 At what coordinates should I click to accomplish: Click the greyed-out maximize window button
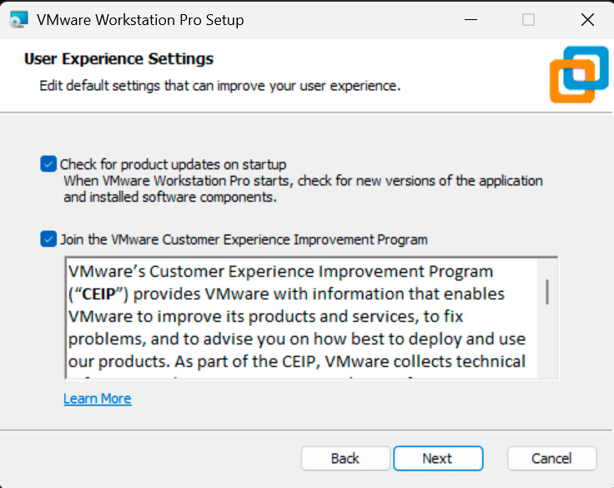pyautogui.click(x=528, y=19)
